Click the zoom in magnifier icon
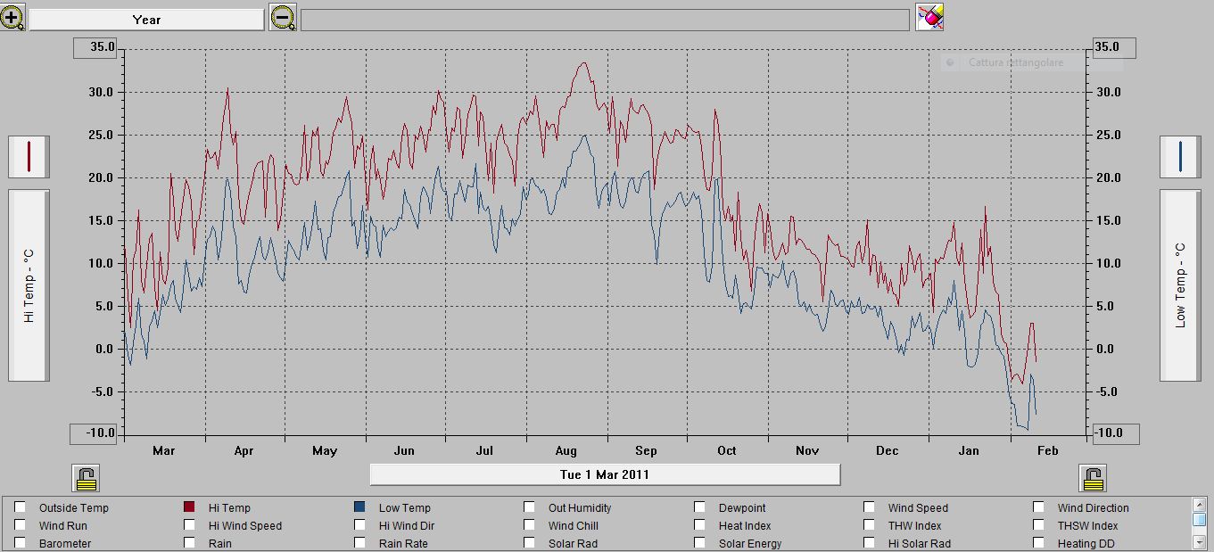The width and height of the screenshot is (1214, 552). coord(12,18)
